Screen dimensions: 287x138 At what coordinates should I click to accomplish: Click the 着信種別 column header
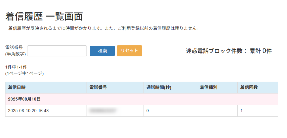point(217,87)
